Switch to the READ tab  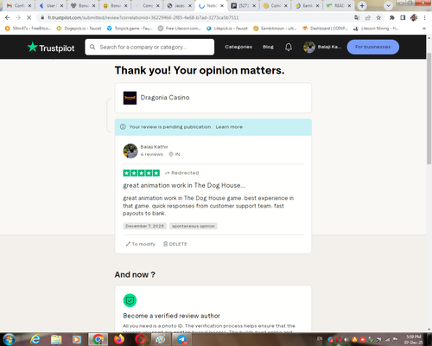click(339, 6)
